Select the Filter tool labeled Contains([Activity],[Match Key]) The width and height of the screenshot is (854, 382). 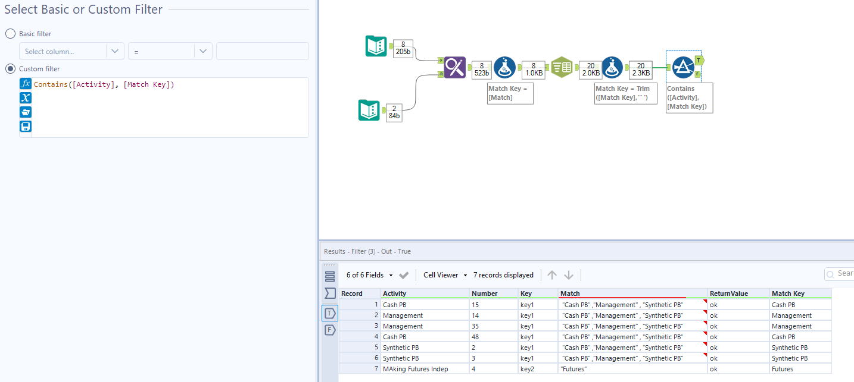[683, 67]
